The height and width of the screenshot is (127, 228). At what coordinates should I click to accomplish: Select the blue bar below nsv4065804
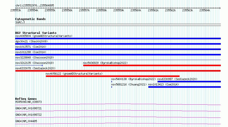118,38
